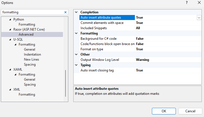Select Indentation under U-SQL Formatting
Image resolution: width=204 pixels, height=117 pixels.
[x=32, y=54]
